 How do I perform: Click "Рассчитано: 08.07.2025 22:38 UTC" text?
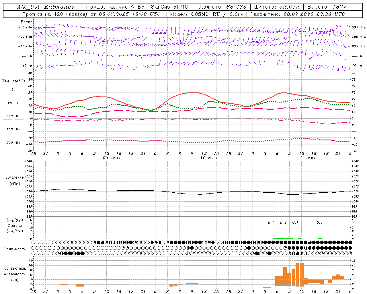click(x=298, y=14)
